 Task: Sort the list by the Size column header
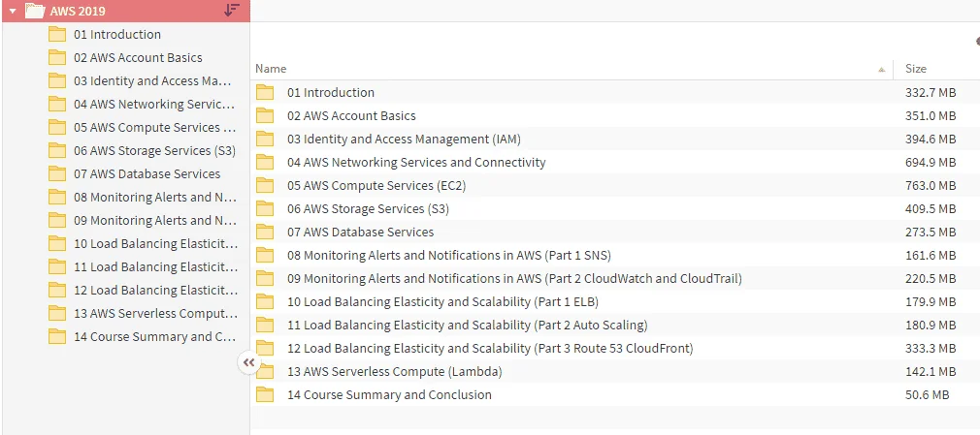coord(916,69)
